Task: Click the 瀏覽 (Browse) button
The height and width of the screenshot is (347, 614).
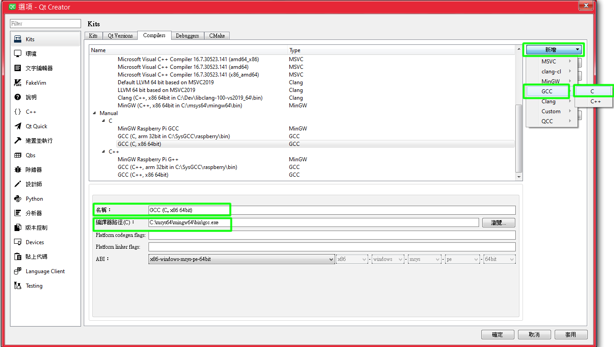Action: (x=498, y=222)
